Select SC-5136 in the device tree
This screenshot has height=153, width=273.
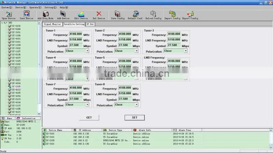tap(16, 55)
